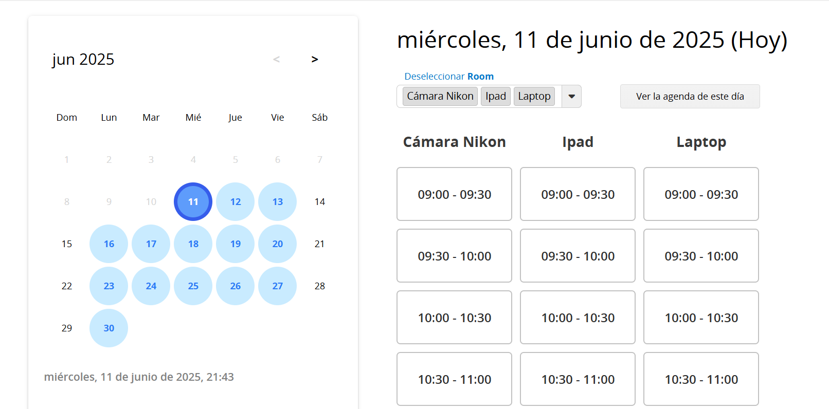
Task: Select today's date, June 11
Action: 193,202
